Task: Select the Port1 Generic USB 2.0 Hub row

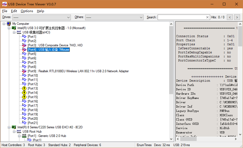Action: pos(47,136)
